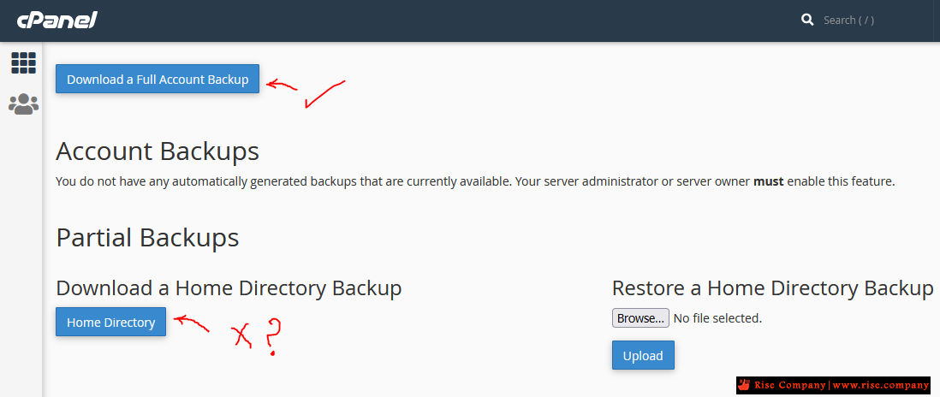
Task: Download a Full Account Backup
Action: click(x=158, y=79)
